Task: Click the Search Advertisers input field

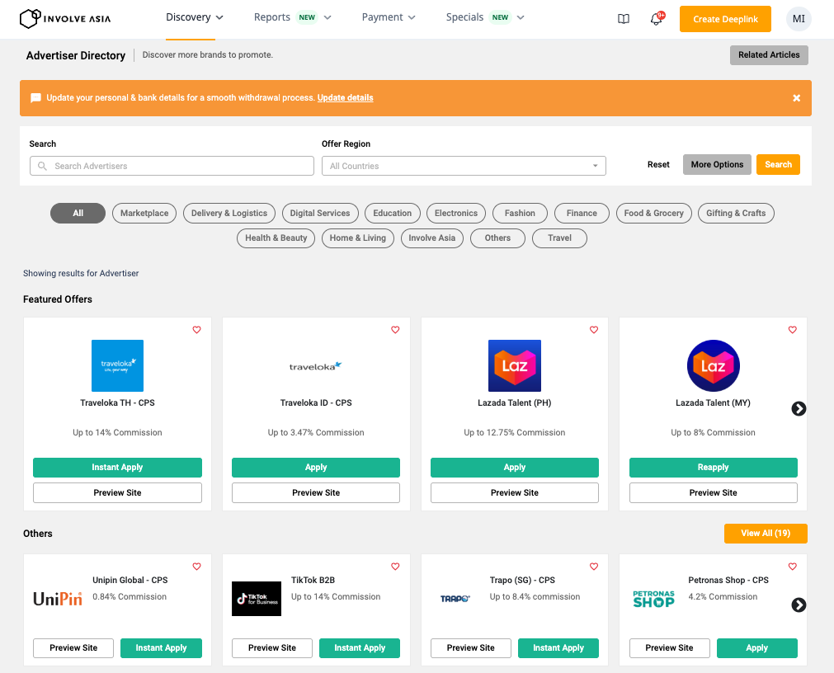Action: click(x=172, y=166)
